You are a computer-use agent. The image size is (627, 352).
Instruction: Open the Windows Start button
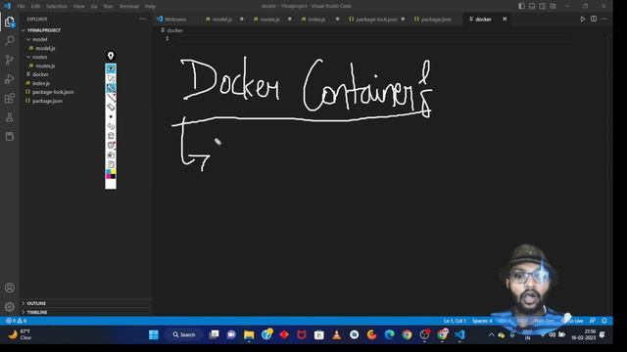tap(154, 334)
